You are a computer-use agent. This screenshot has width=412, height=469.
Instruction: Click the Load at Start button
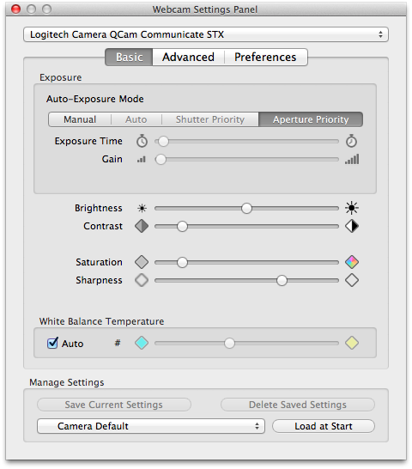pos(324,426)
